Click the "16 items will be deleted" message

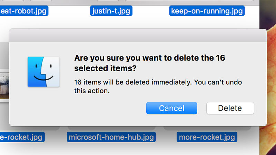click(x=158, y=86)
